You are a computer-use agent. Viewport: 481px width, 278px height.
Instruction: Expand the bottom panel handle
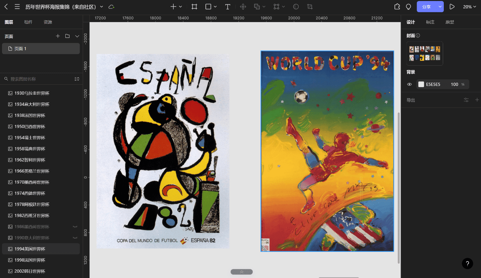pyautogui.click(x=242, y=272)
